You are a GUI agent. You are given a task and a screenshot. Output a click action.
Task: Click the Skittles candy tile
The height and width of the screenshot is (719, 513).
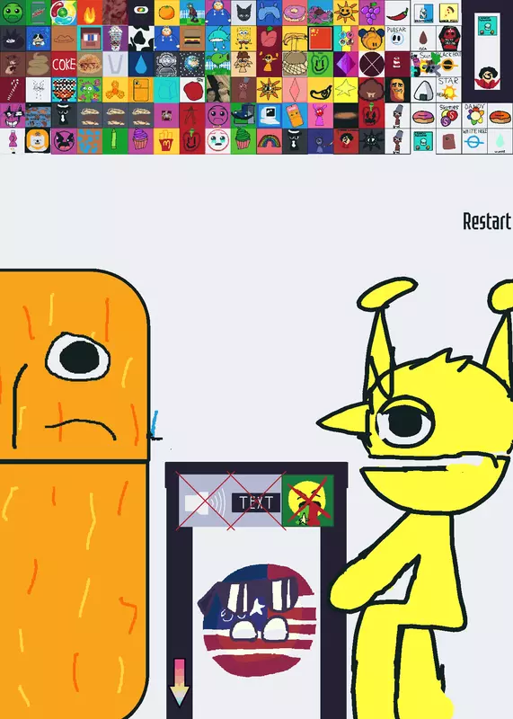[449, 116]
